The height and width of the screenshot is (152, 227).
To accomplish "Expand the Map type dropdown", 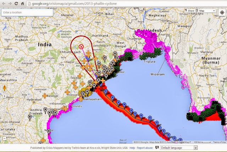I will [x=207, y=11].
